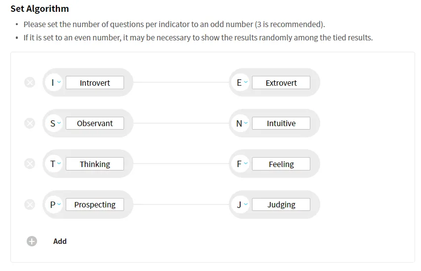Expand the P letter dropdown
421x271 pixels.
coord(54,204)
